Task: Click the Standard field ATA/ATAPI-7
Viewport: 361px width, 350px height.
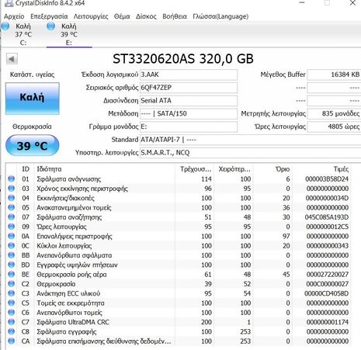Action: (250, 140)
